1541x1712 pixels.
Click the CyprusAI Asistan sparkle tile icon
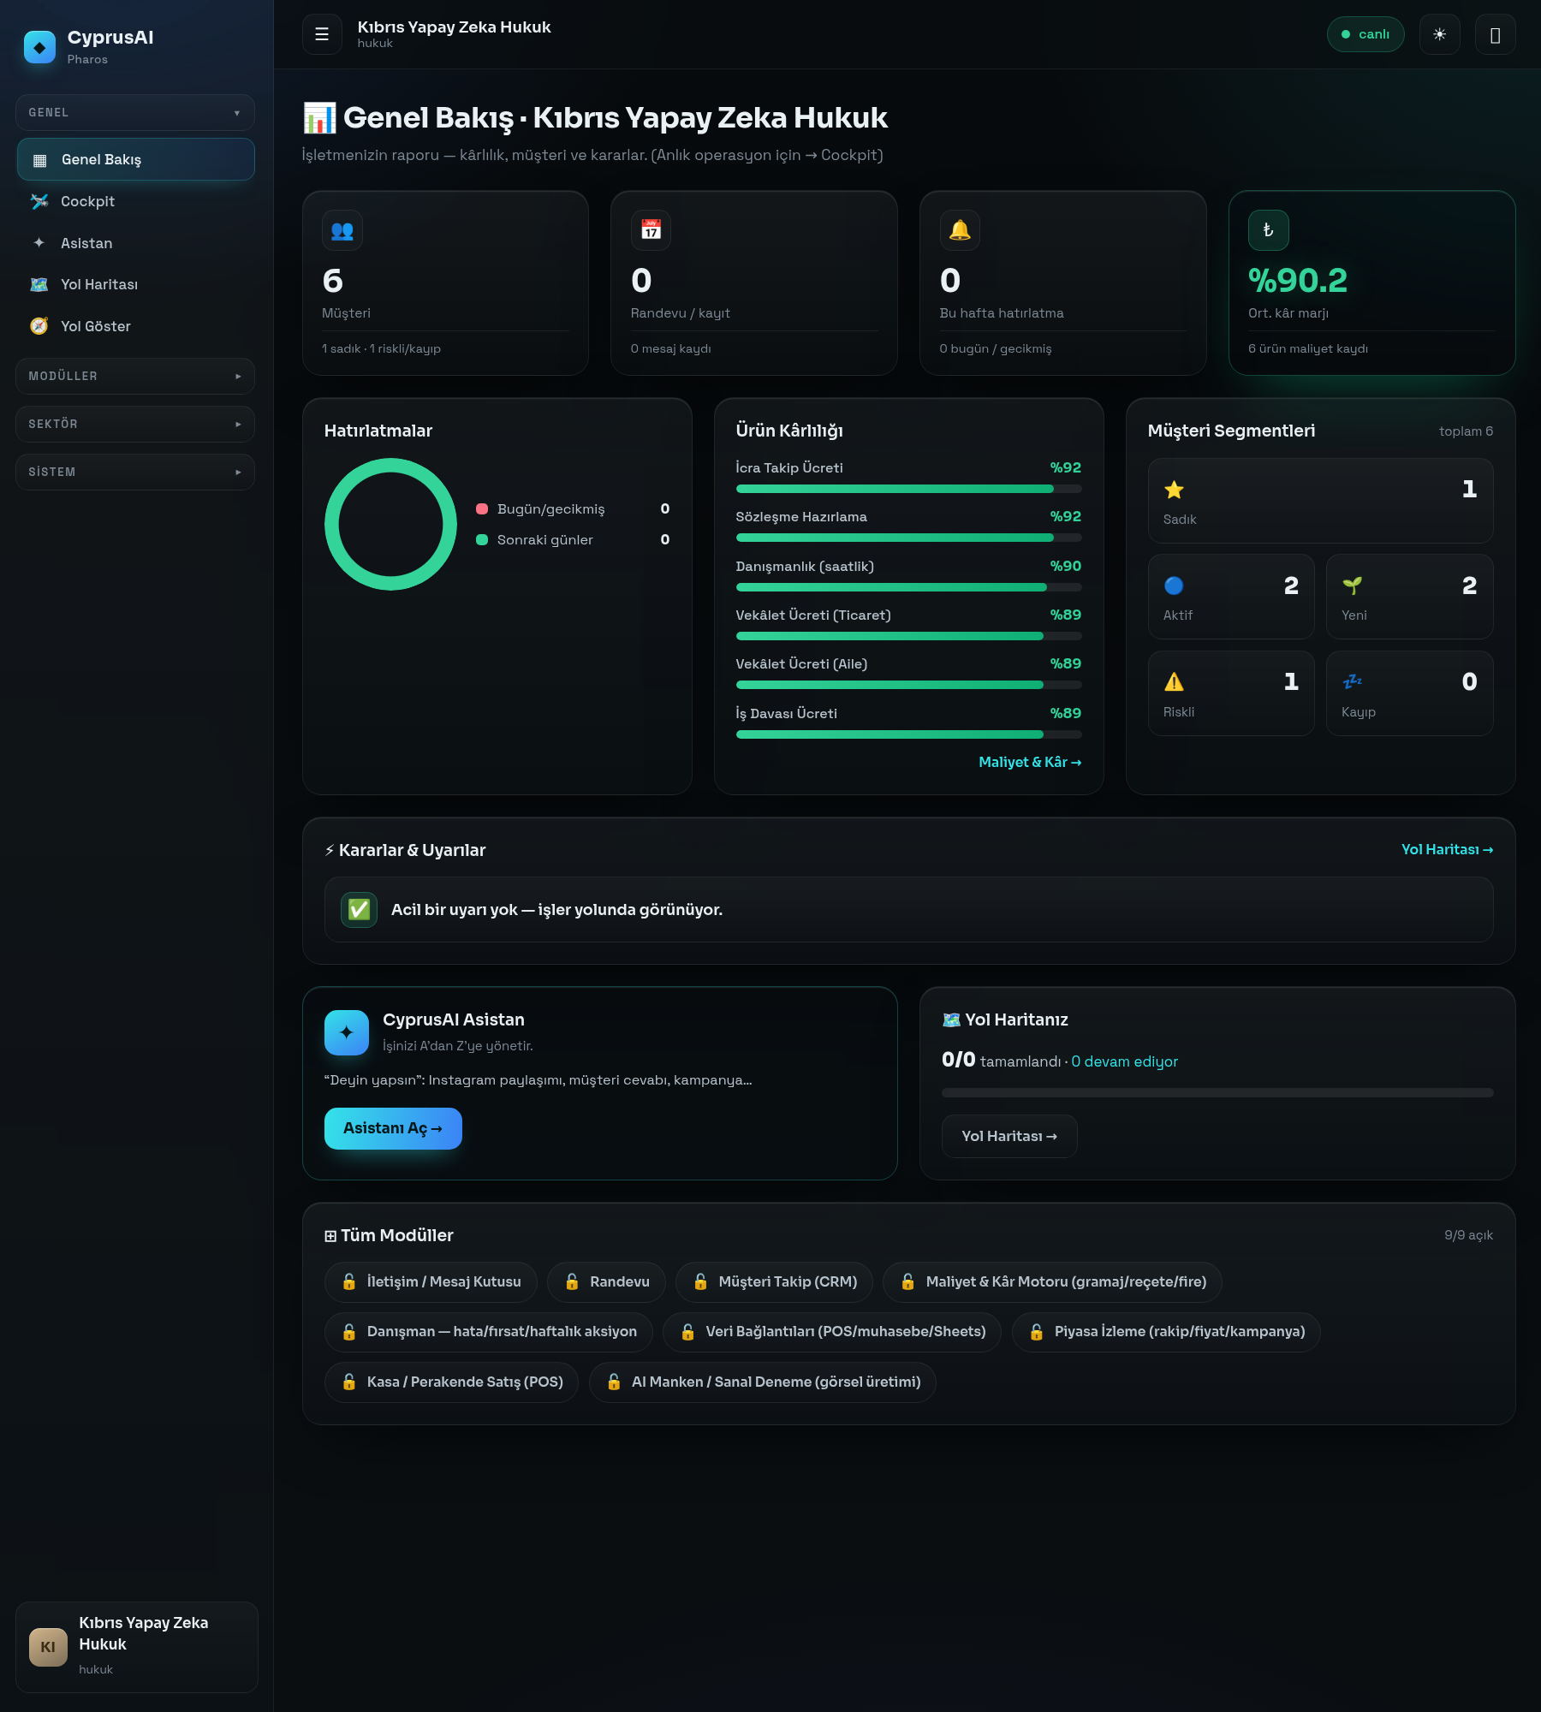[x=347, y=1032]
